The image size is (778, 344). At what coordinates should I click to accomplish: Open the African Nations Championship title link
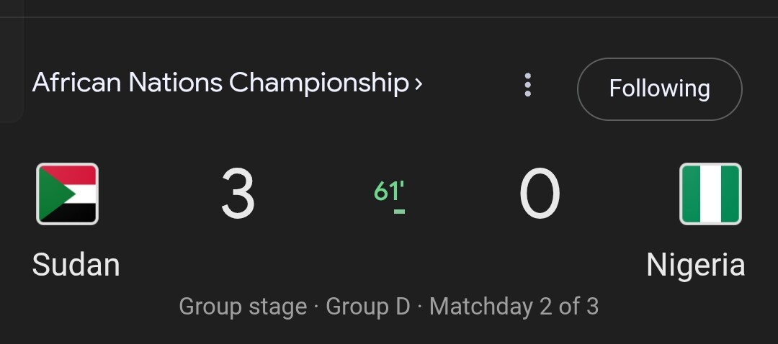[x=221, y=83]
